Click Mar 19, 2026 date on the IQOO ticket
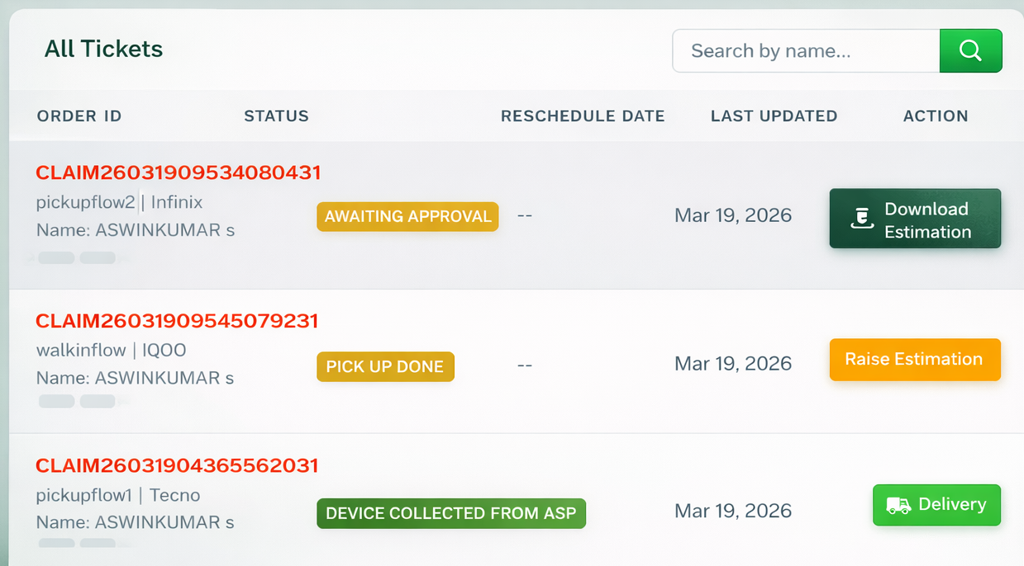 (x=732, y=363)
